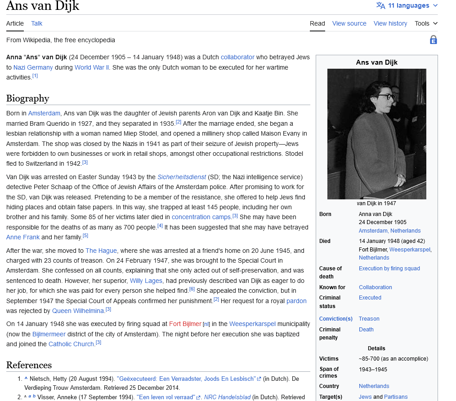Click citation [4] after 700 people
Screen dimensions: 456x401
(160, 225)
